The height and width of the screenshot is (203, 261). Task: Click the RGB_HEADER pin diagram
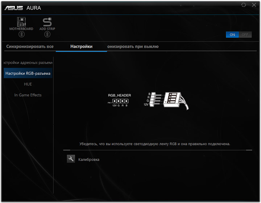point(119,100)
